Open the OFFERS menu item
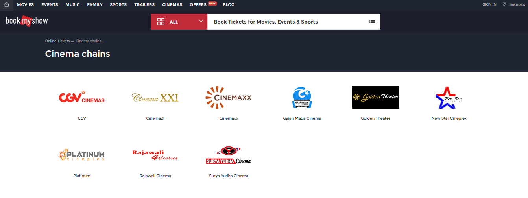The height and width of the screenshot is (198, 528). pos(198,5)
